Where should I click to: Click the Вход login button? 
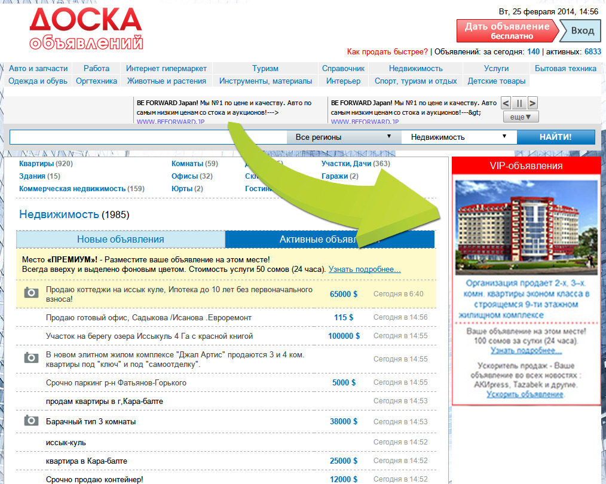581,30
